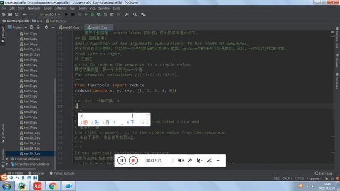Click the Synchronize refresh toolbar icon
Image resolution: width=340 pixels, height=191 pixels.
pyautogui.click(x=16, y=14)
